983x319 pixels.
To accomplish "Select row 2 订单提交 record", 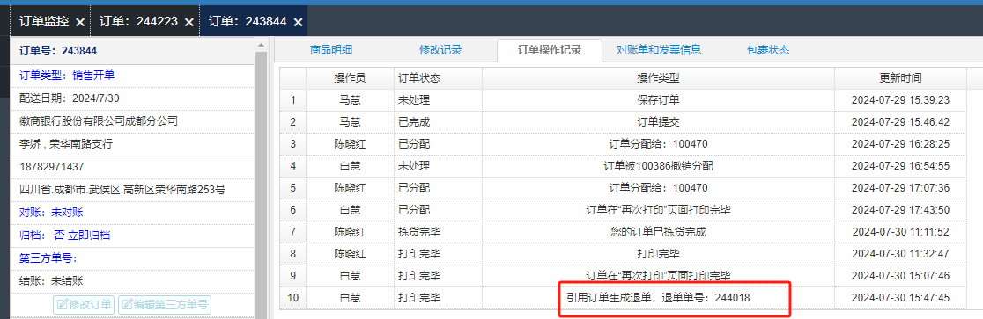I will [x=623, y=122].
